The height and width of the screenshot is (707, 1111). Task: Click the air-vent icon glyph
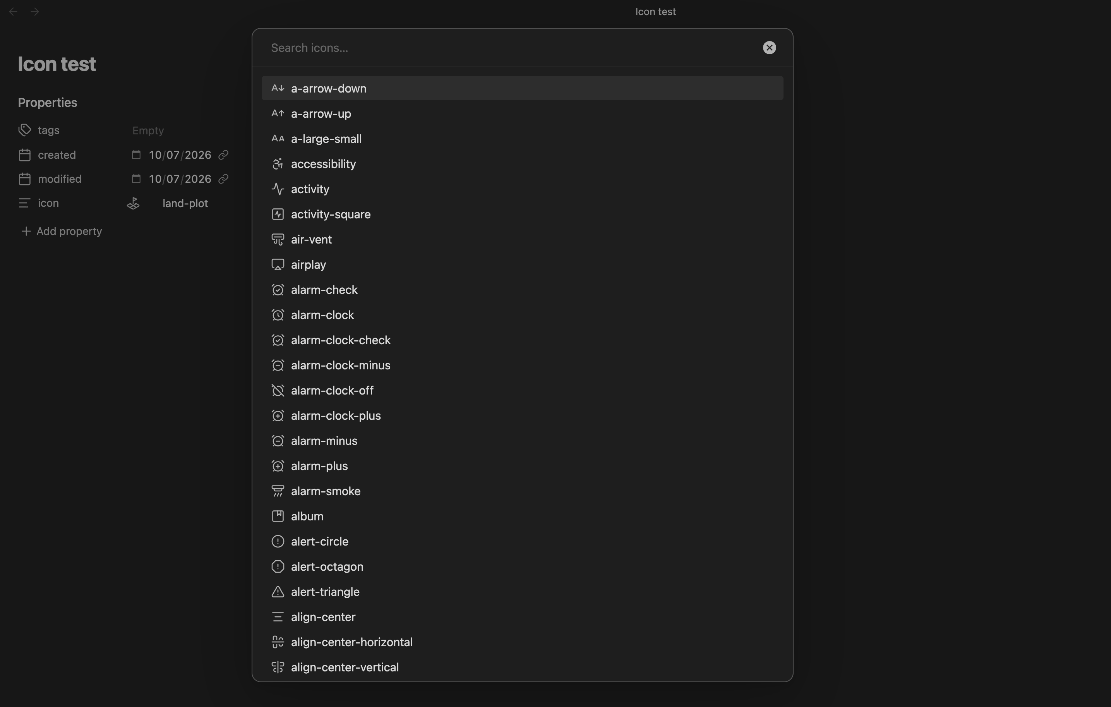[x=278, y=239]
